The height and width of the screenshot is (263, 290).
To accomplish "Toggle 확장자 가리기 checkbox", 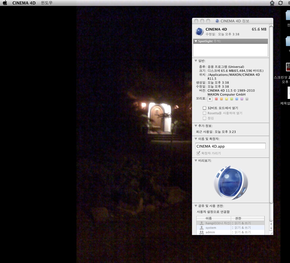I will (198, 153).
